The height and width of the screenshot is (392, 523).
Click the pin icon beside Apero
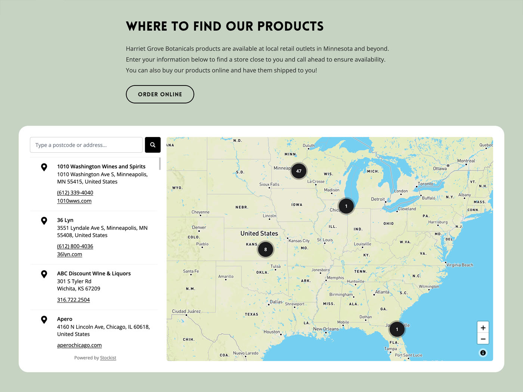pyautogui.click(x=44, y=320)
